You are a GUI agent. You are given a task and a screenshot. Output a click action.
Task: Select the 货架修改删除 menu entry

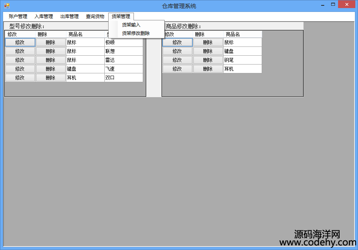pyautogui.click(x=136, y=33)
